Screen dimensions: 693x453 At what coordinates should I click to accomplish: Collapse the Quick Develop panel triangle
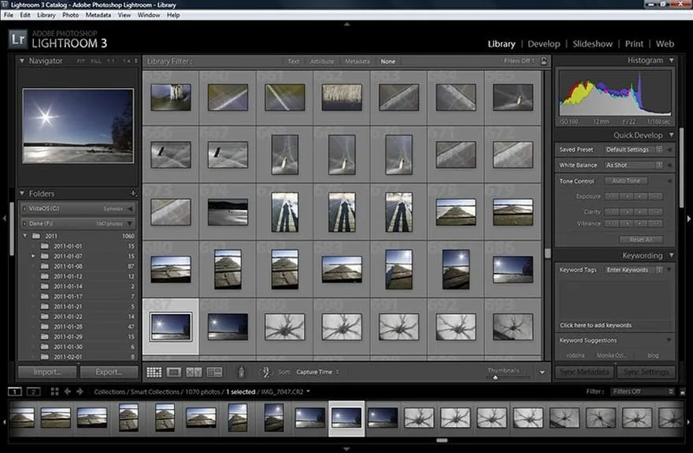tap(671, 134)
